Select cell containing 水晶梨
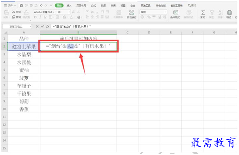This screenshot has height=155, width=239. [x=24, y=54]
